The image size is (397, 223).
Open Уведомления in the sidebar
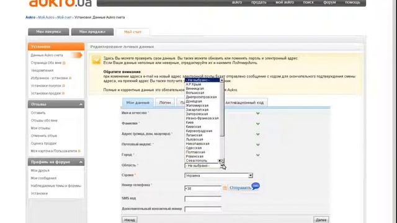click(x=42, y=71)
